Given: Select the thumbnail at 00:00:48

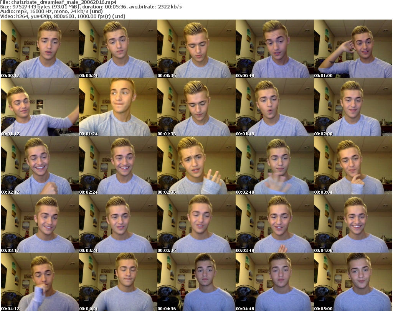Looking at the screenshot, I should [x=274, y=49].
